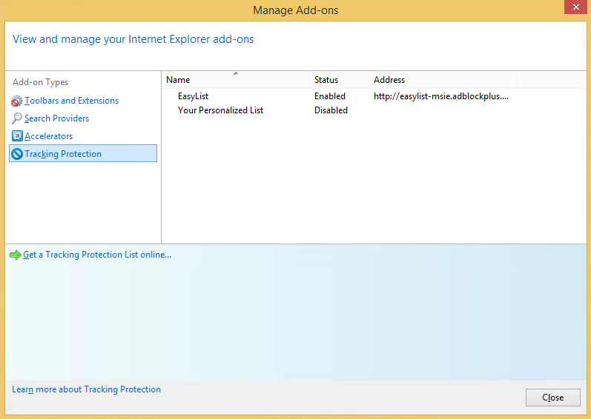Click the Address column header

pos(389,80)
